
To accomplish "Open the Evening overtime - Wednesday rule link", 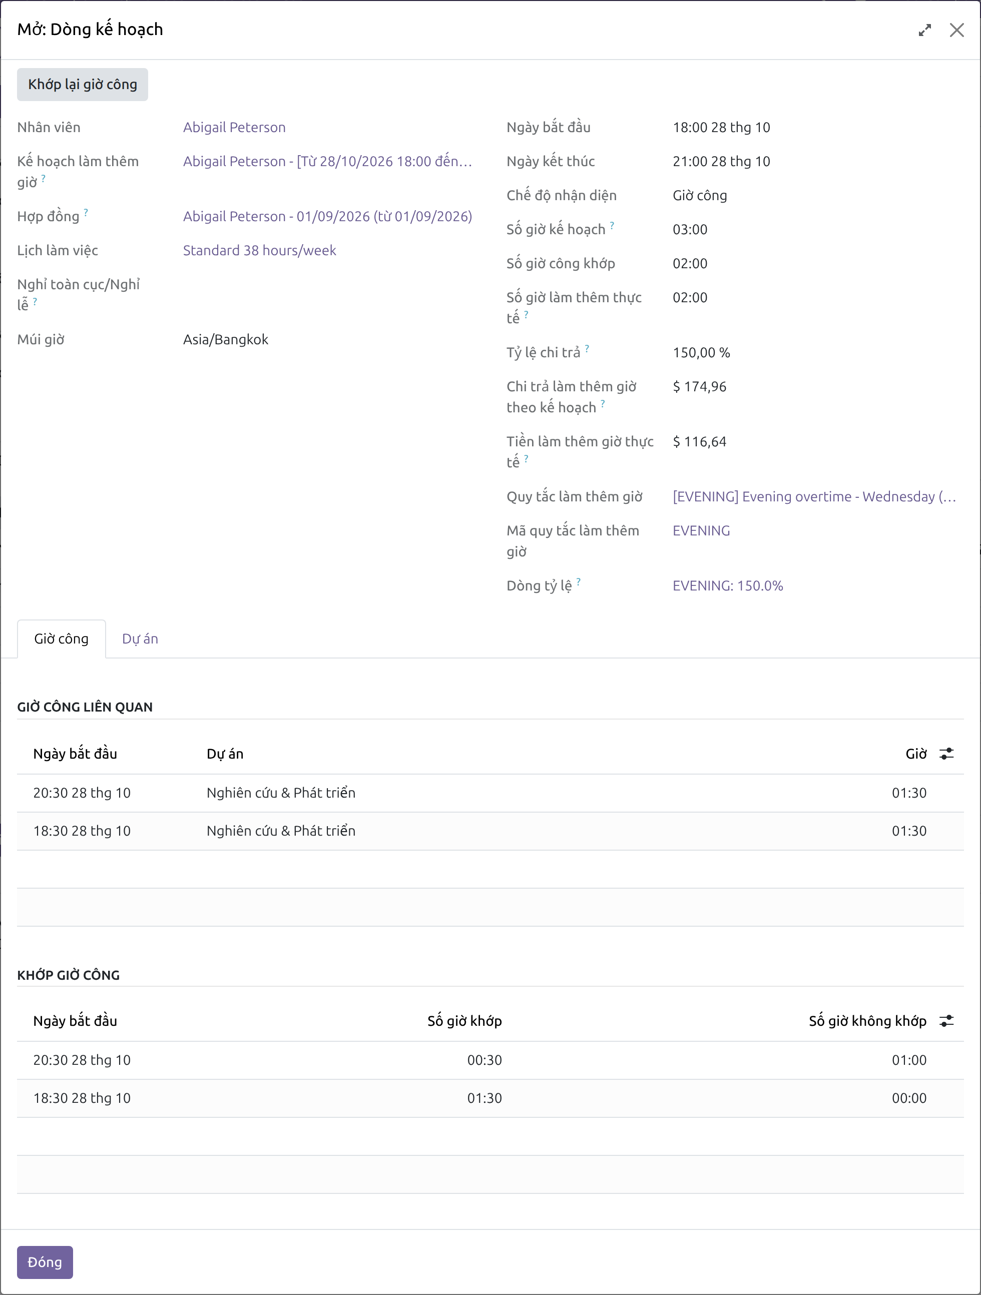I will tap(814, 496).
